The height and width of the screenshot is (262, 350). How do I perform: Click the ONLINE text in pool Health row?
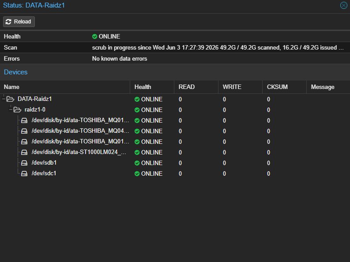click(x=109, y=36)
